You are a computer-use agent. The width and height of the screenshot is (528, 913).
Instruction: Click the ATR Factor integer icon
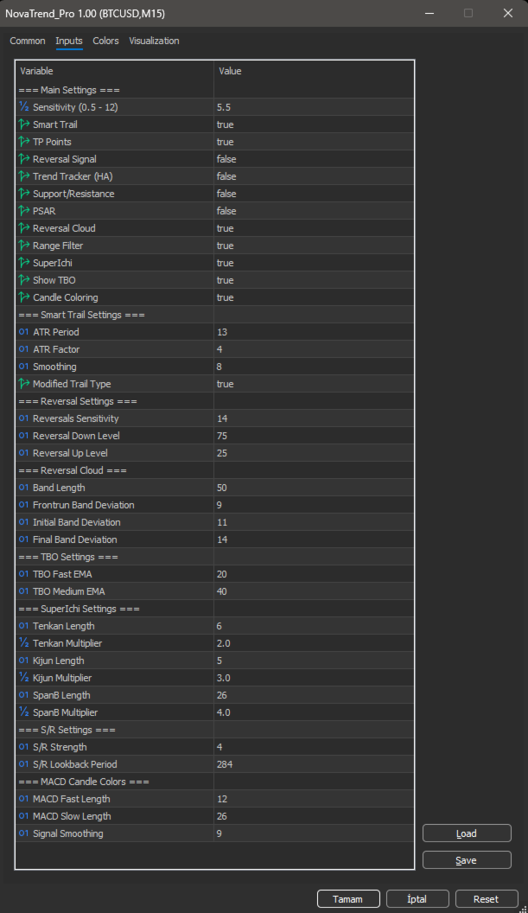tap(24, 349)
